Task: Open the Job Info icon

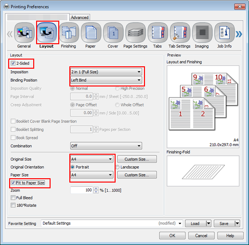Action: pos(224,33)
